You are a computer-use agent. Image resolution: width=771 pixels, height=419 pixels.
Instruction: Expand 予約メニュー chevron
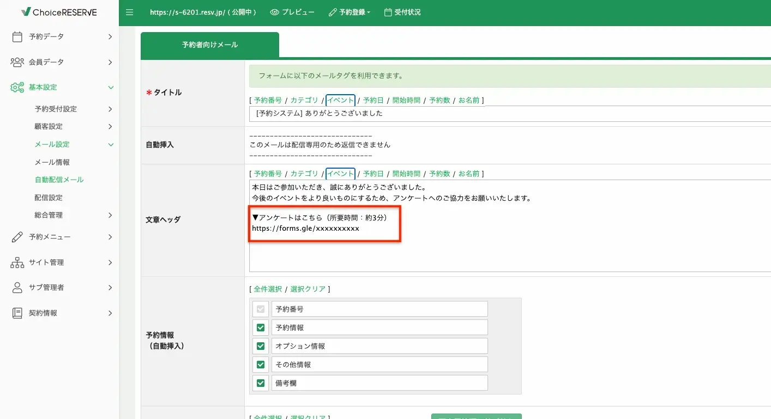(110, 237)
